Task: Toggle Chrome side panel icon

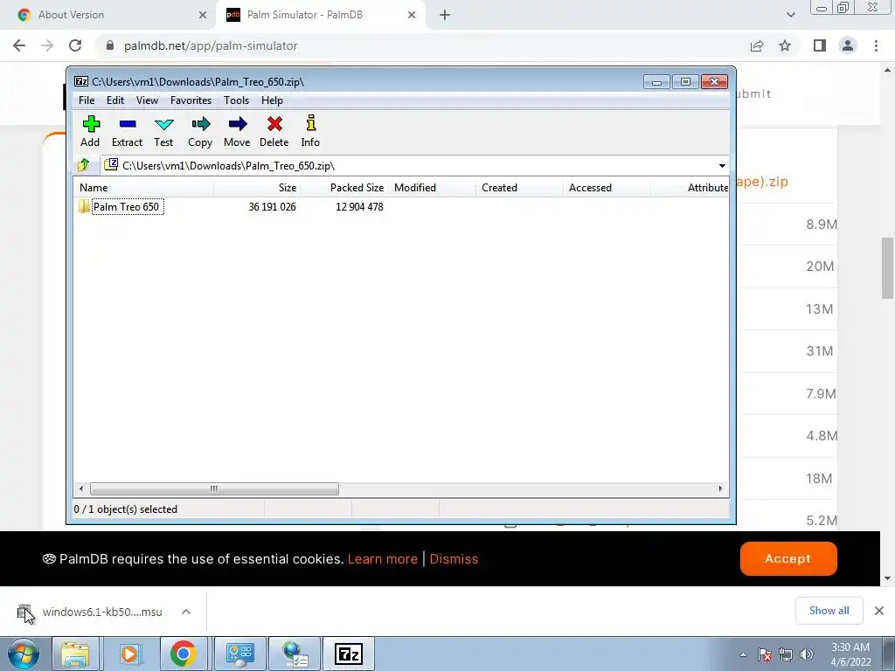Action: click(820, 45)
